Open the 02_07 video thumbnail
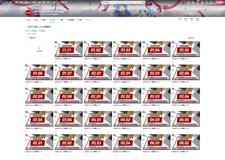 [98, 72]
